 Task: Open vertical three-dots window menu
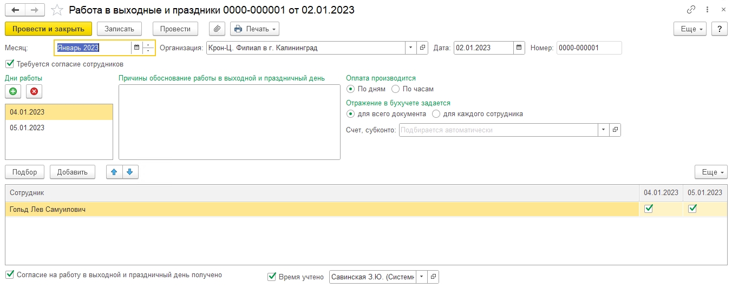point(708,10)
